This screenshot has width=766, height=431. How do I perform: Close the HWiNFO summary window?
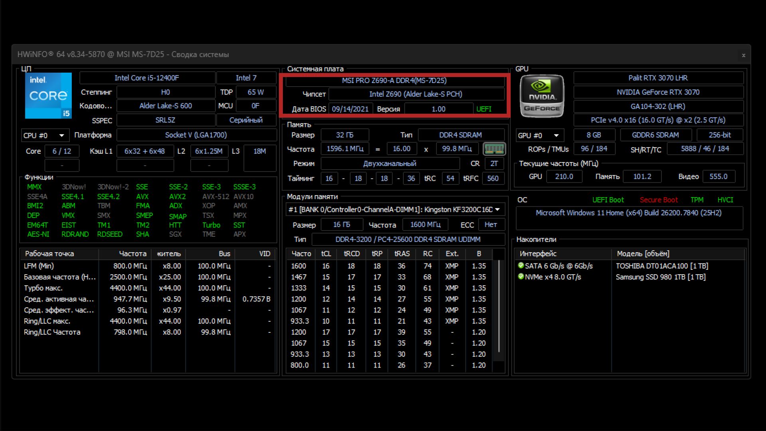(743, 55)
